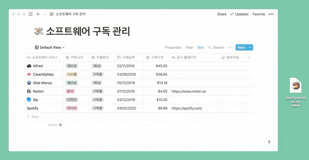Click Favorite in the top bar
Screen dimensions: 309x160
(x=259, y=14)
